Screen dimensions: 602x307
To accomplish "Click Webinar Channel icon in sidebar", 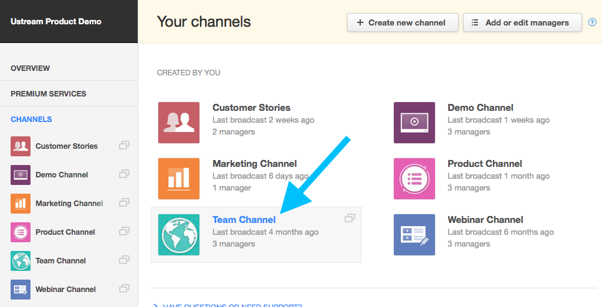I will coord(21,290).
